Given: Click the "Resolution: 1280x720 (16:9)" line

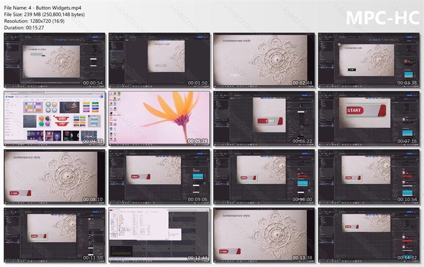Looking at the screenshot, I should pyautogui.click(x=34, y=21).
